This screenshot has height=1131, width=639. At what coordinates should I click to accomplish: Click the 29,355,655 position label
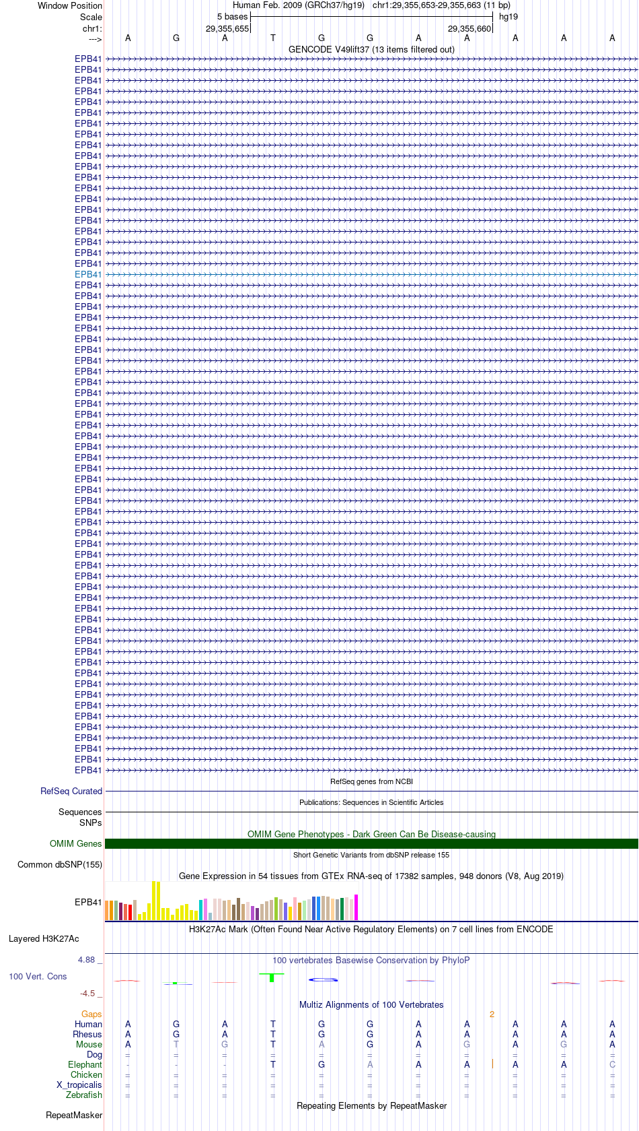pyautogui.click(x=227, y=28)
